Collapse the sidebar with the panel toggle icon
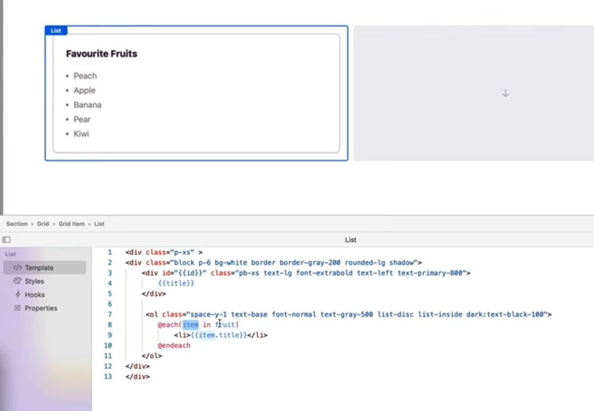 point(6,239)
